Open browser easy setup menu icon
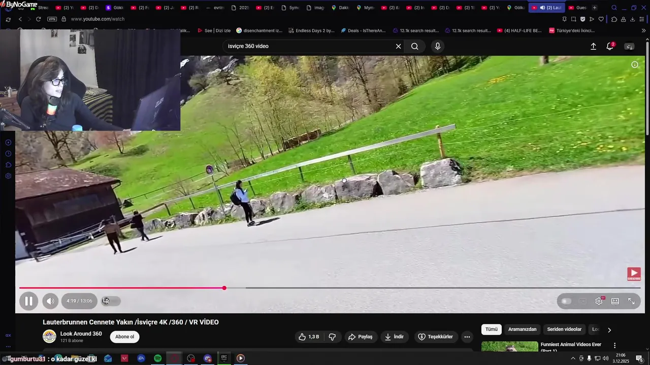 click(641, 19)
